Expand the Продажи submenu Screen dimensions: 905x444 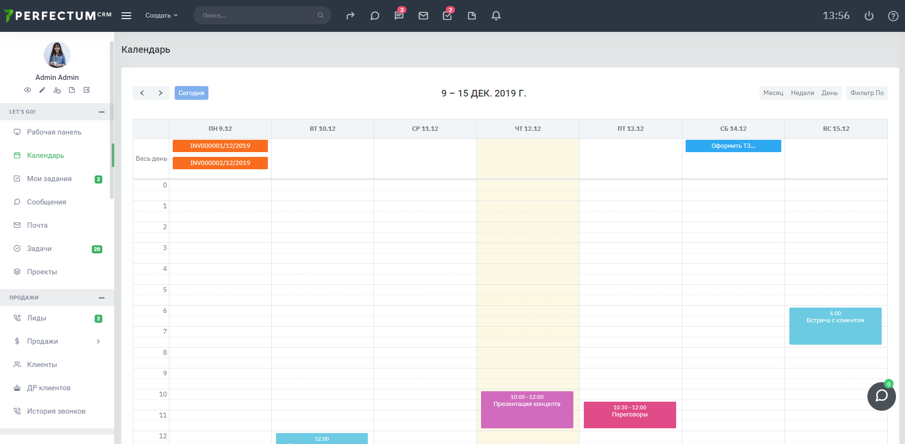point(98,341)
